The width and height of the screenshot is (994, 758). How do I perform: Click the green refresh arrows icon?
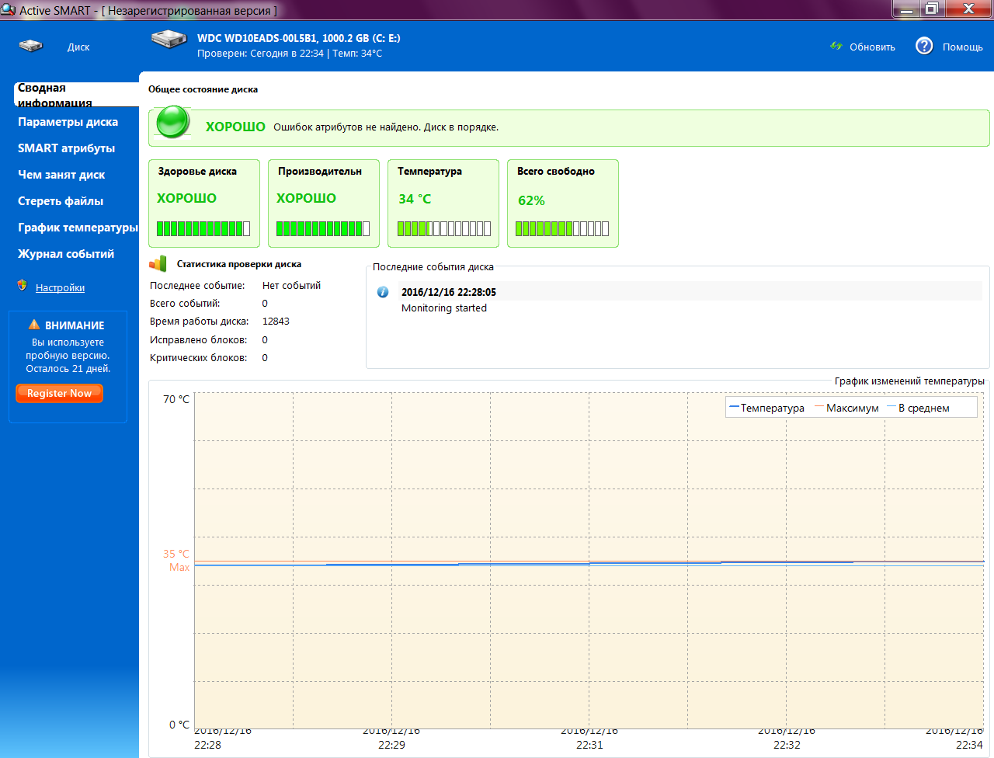click(x=836, y=47)
